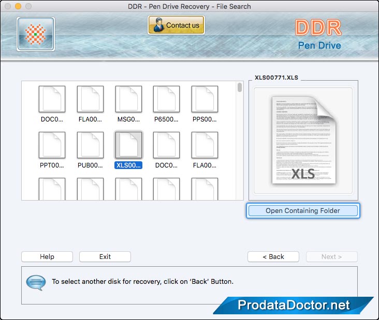Select the MSG0... file icon
Image resolution: width=379 pixels, height=320 pixels.
(x=128, y=99)
